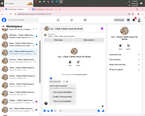Send quick reply 'In talks. I'll let you know.'
This screenshot has width=145, height=116.
tap(62, 97)
